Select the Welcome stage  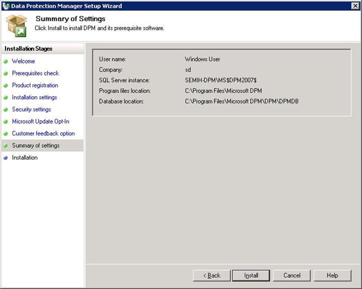pos(23,61)
